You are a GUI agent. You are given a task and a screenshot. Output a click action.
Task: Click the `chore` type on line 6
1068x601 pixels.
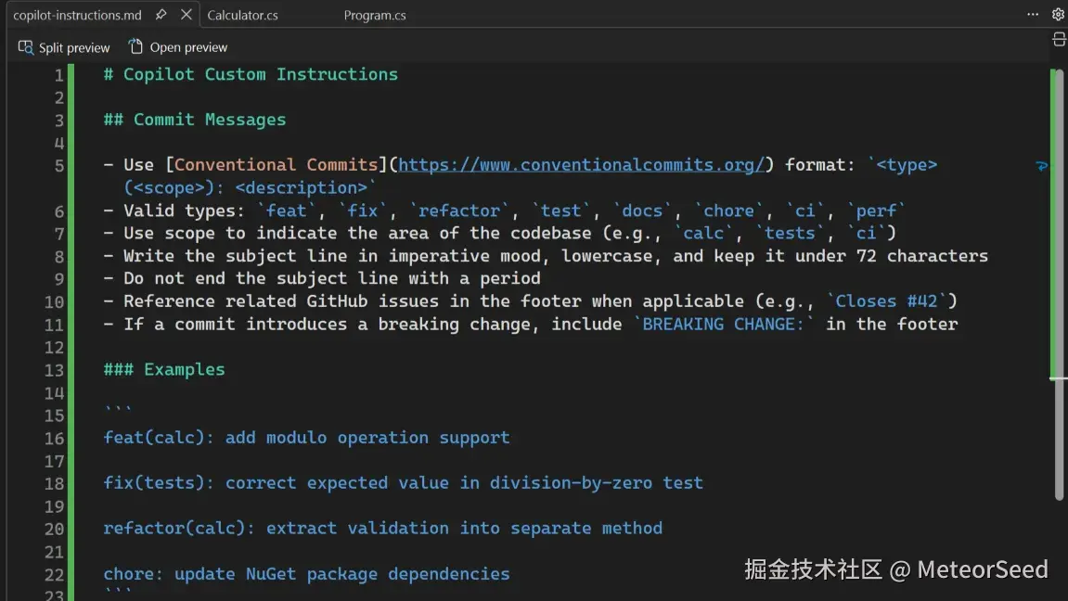click(728, 211)
